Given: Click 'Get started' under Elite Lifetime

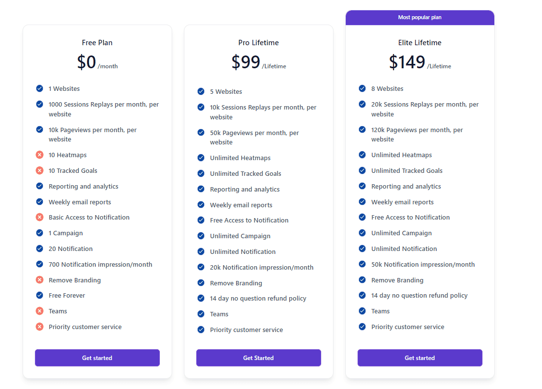Looking at the screenshot, I should click(x=420, y=358).
